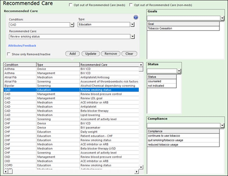
Task: Open the Condition dropdown showing CAD
Action: coord(72,25)
